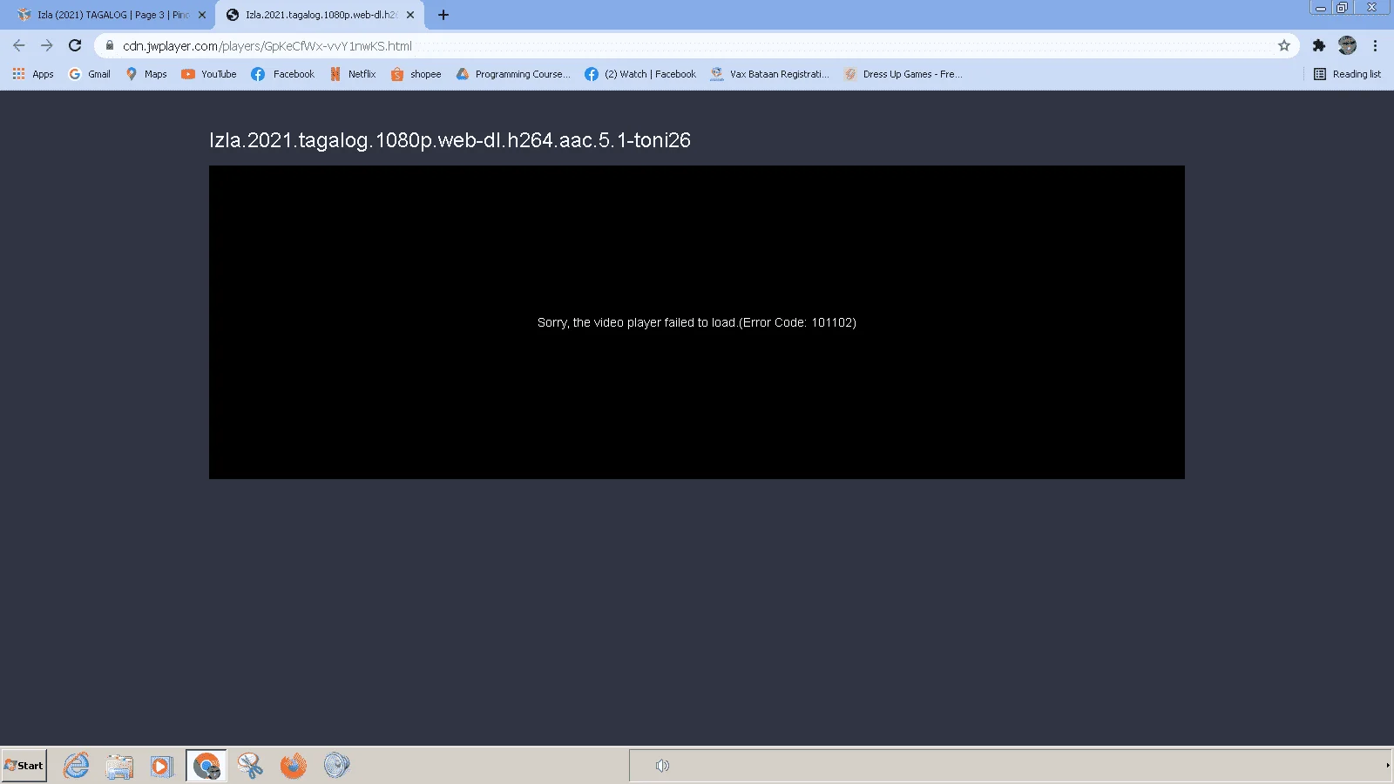Open the globe taskbar icon
This screenshot has height=784, width=1394.
click(x=336, y=766)
